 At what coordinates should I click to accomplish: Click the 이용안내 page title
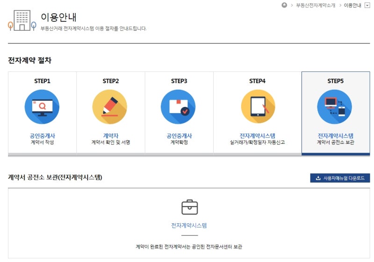pyautogui.click(x=59, y=17)
